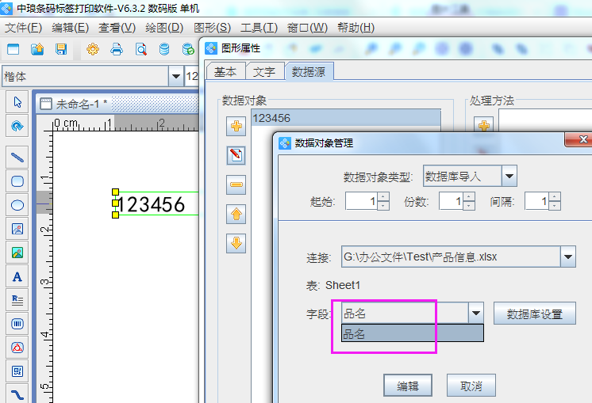Select the QR code drawing tool
592x403 pixels.
coord(17,371)
